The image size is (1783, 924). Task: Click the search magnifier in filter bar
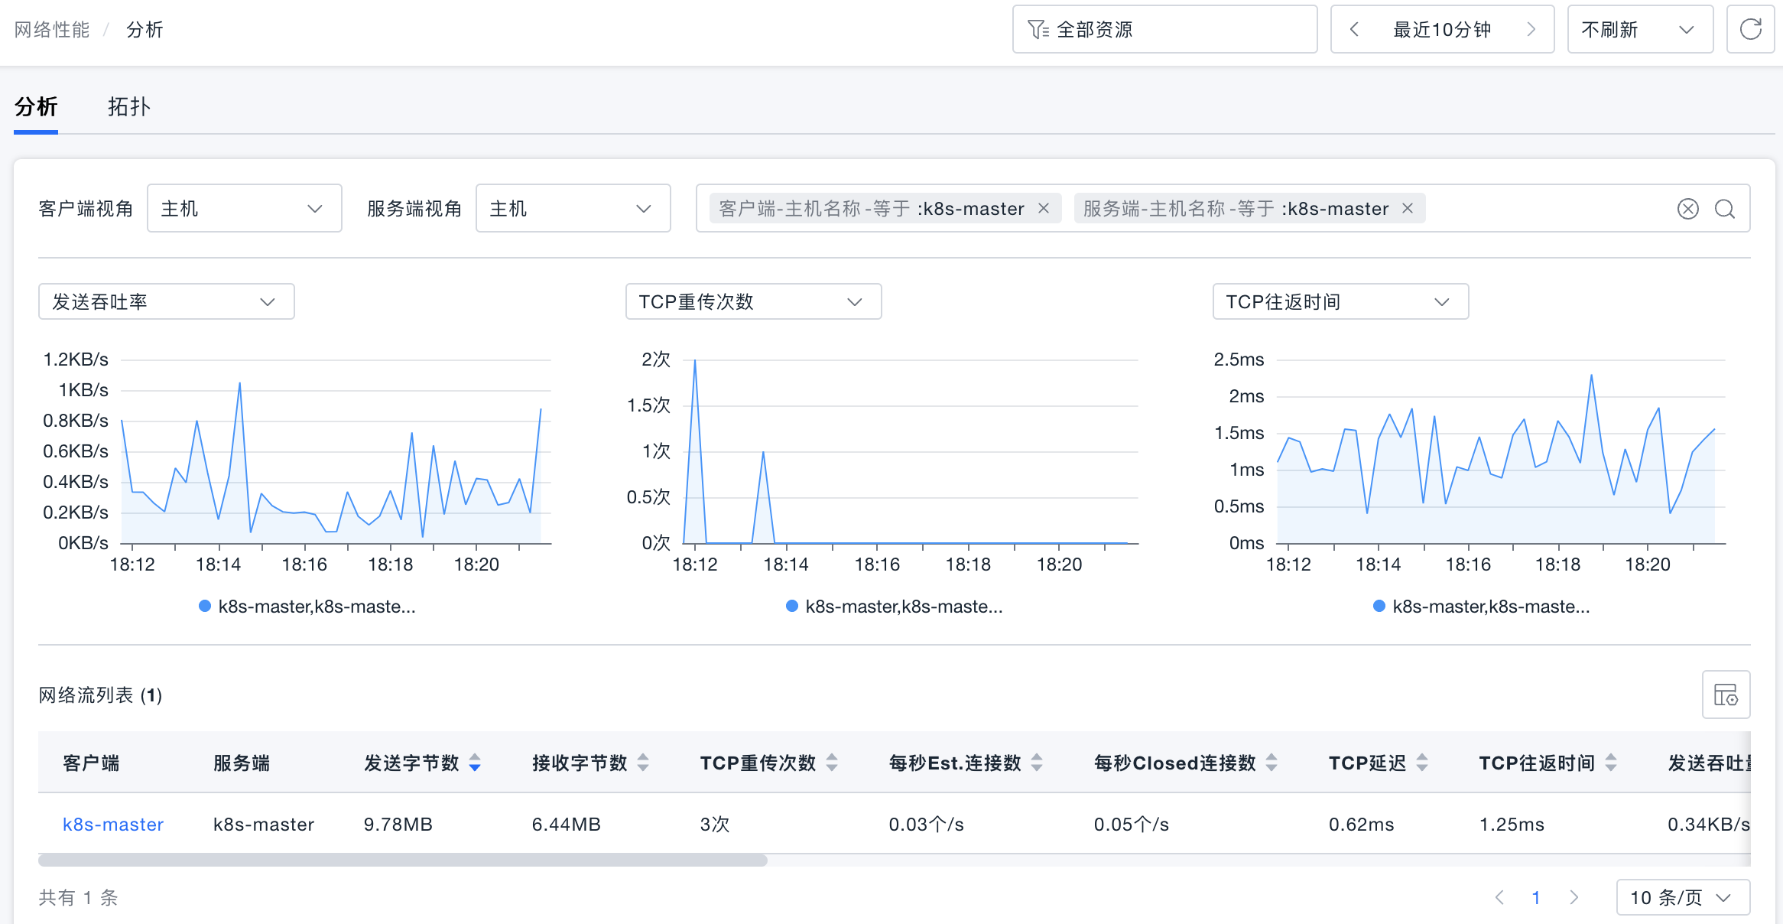(1724, 209)
